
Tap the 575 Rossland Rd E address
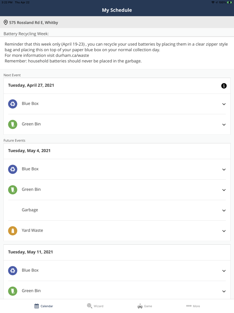coord(33,22)
